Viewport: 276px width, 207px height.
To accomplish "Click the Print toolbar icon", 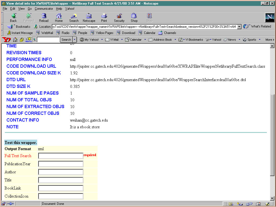I will [104, 18].
